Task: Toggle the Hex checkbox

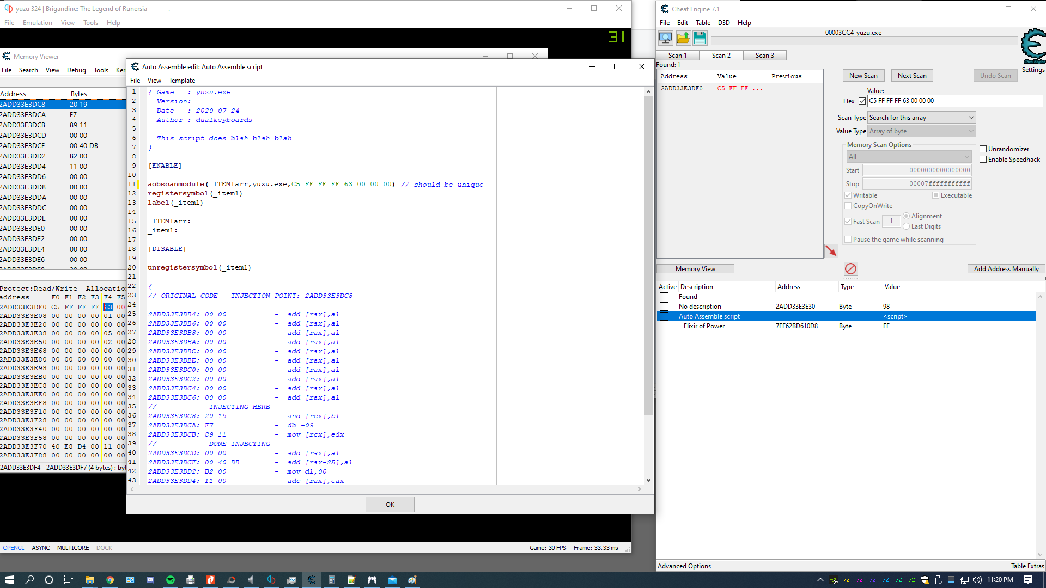Action: [x=862, y=101]
